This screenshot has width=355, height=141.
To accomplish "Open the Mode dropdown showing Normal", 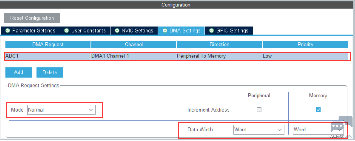I will 61,110.
